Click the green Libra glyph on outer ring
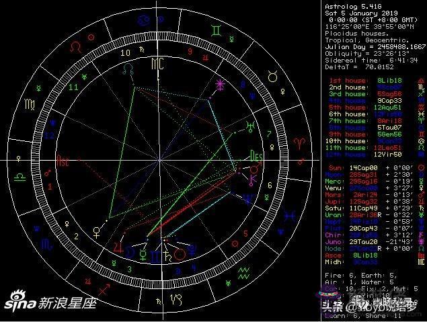Image resolution: width=427 pixels, height=322 pixels. [x=20, y=177]
